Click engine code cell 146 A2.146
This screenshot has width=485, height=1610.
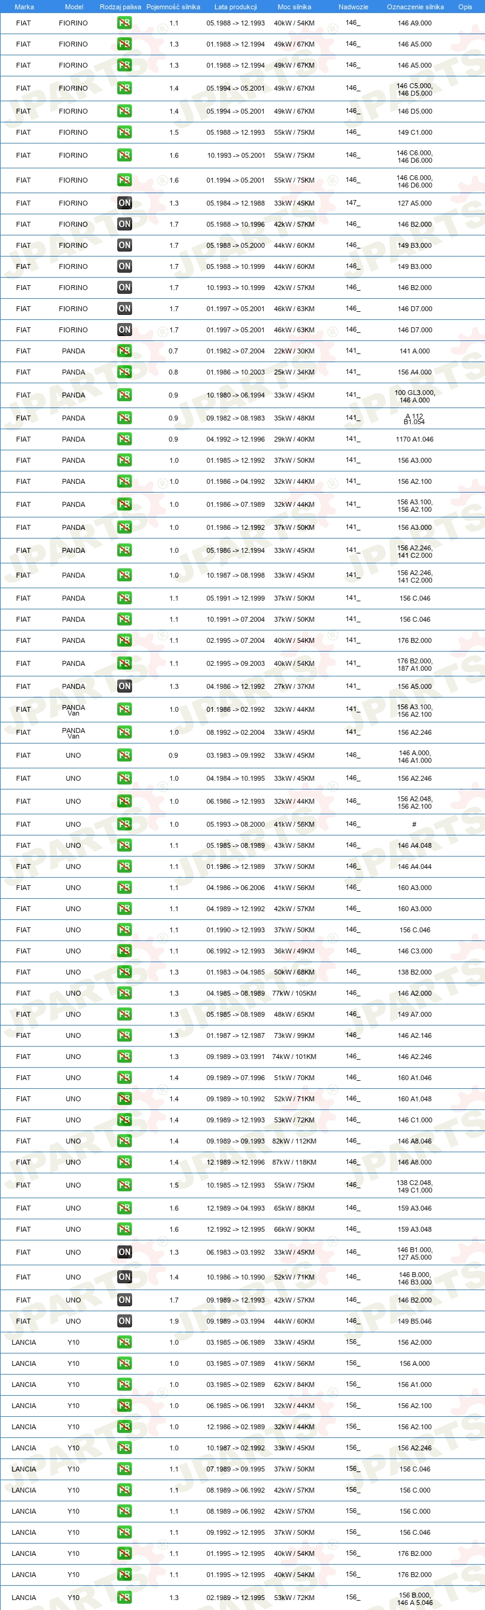414,1035
